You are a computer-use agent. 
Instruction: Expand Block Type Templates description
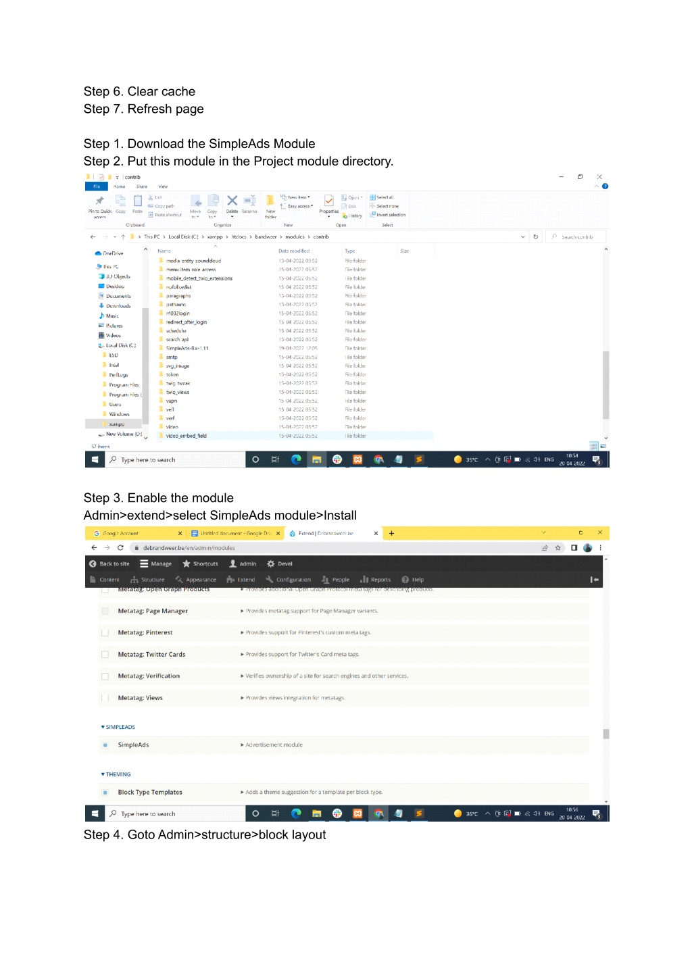tap(312, 792)
